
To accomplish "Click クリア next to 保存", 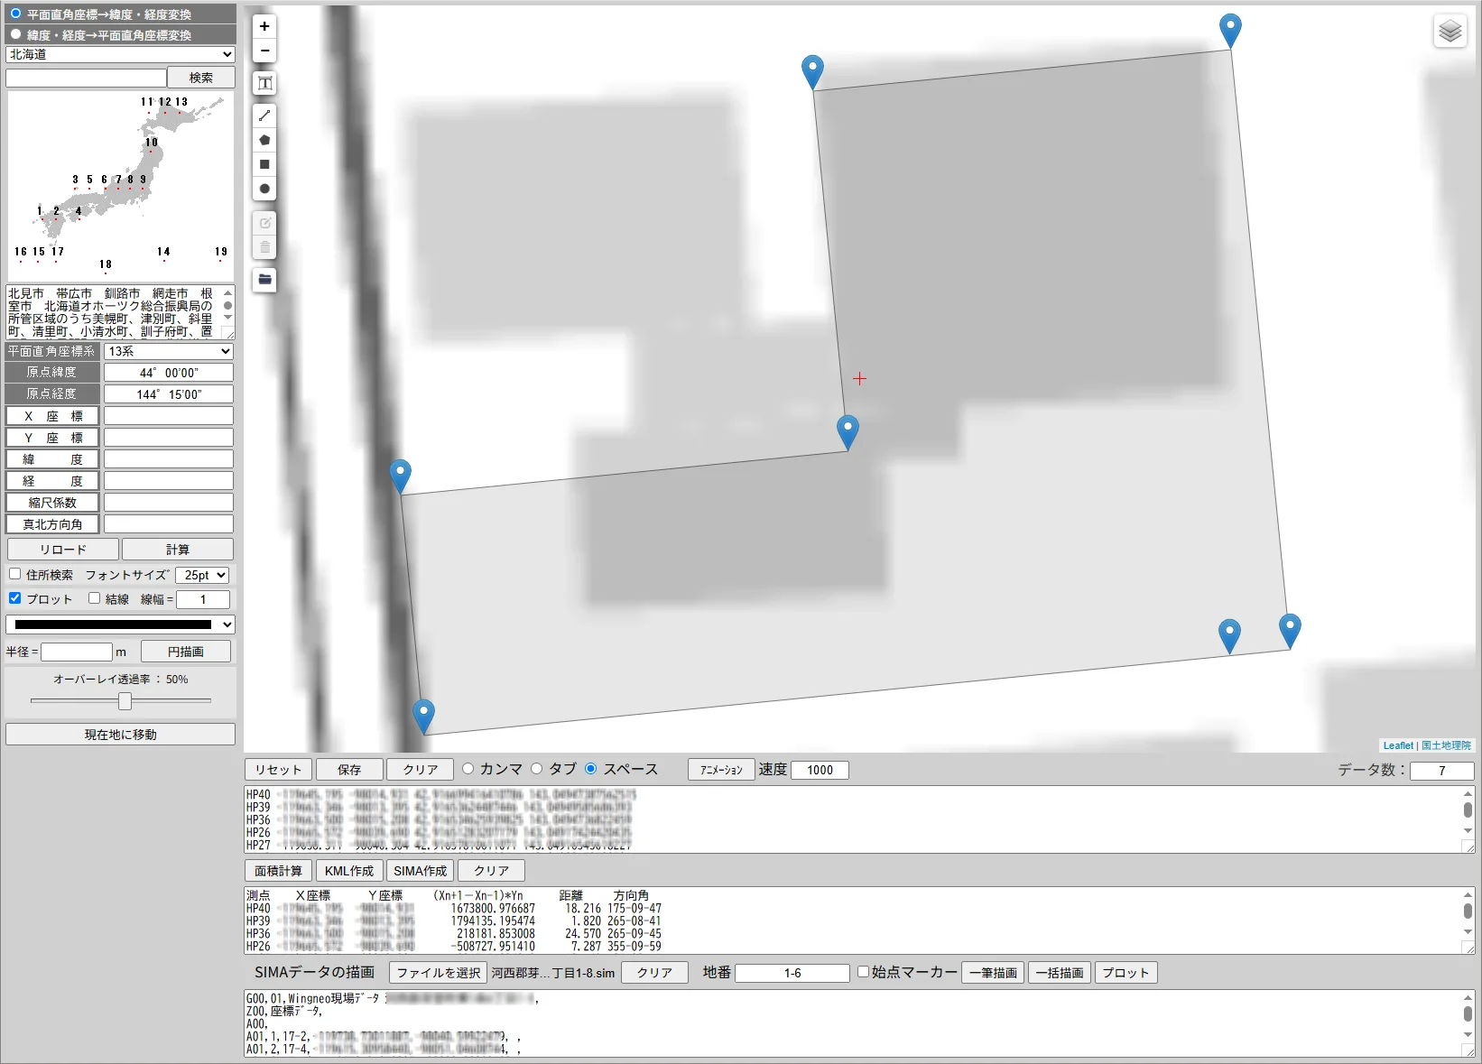I will point(421,770).
